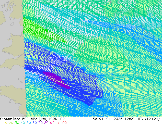Click the 70 kts legend value

[40, 123]
